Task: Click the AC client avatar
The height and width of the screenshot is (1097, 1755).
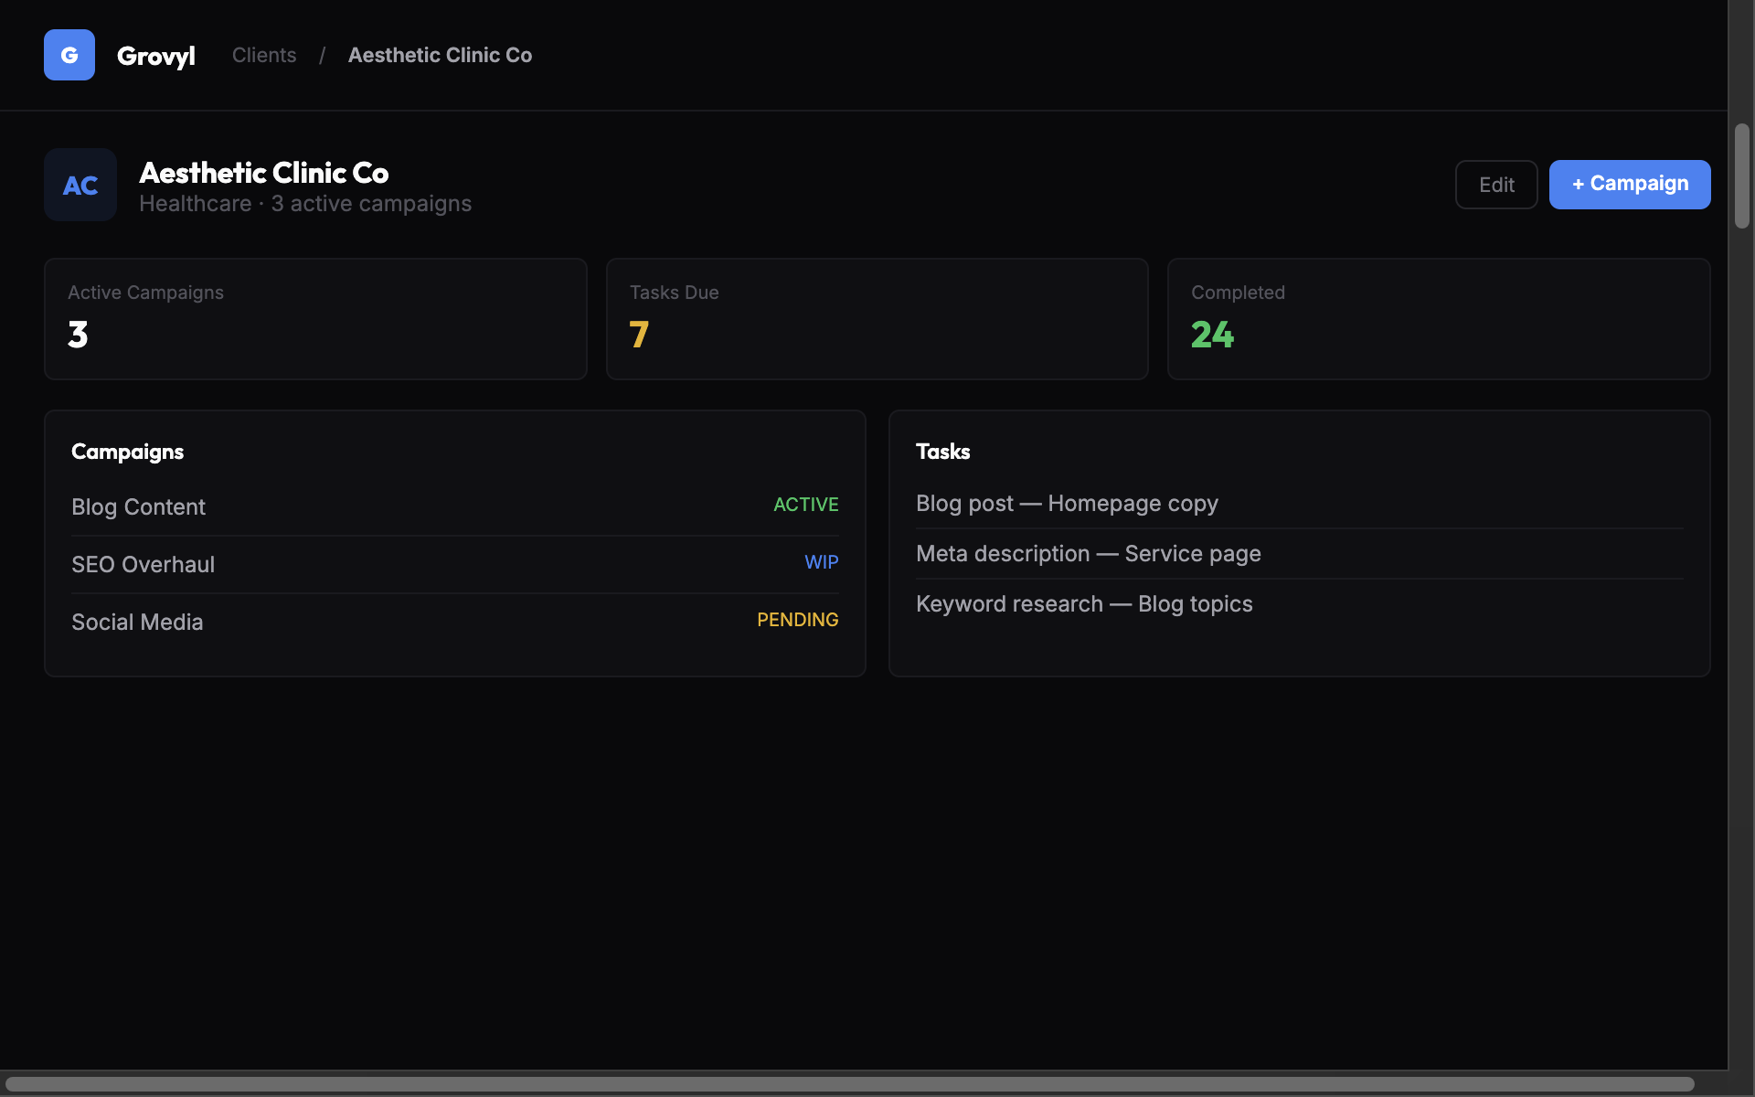Action: click(80, 185)
